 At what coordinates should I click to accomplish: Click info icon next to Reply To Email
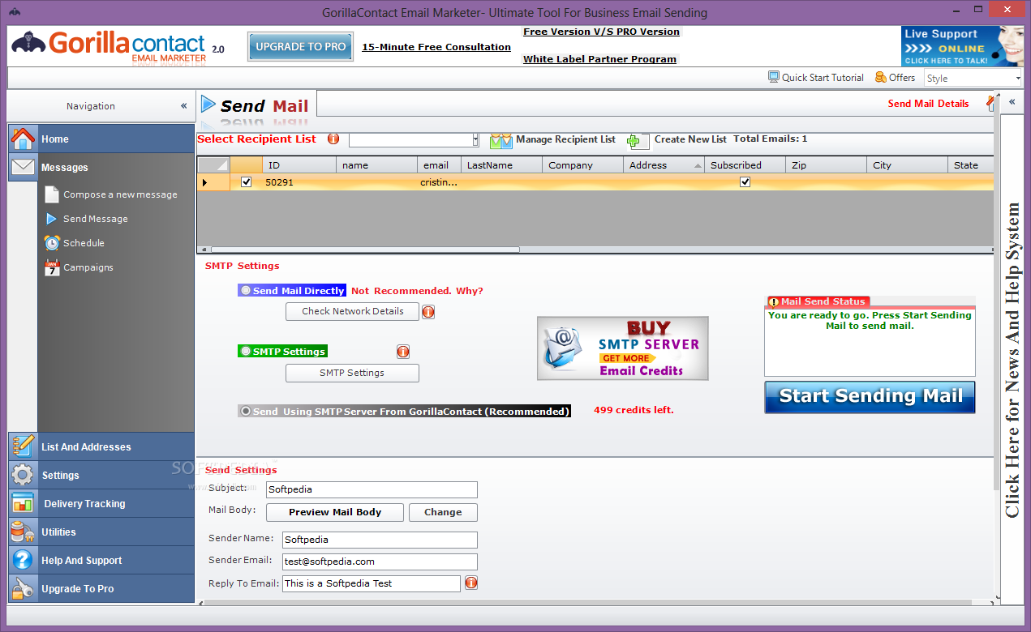click(x=470, y=583)
